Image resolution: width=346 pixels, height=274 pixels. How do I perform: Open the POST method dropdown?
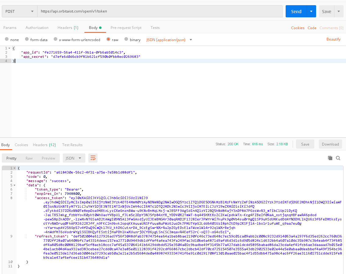point(19,12)
